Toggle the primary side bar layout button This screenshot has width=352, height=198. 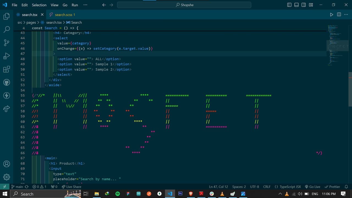(289, 5)
